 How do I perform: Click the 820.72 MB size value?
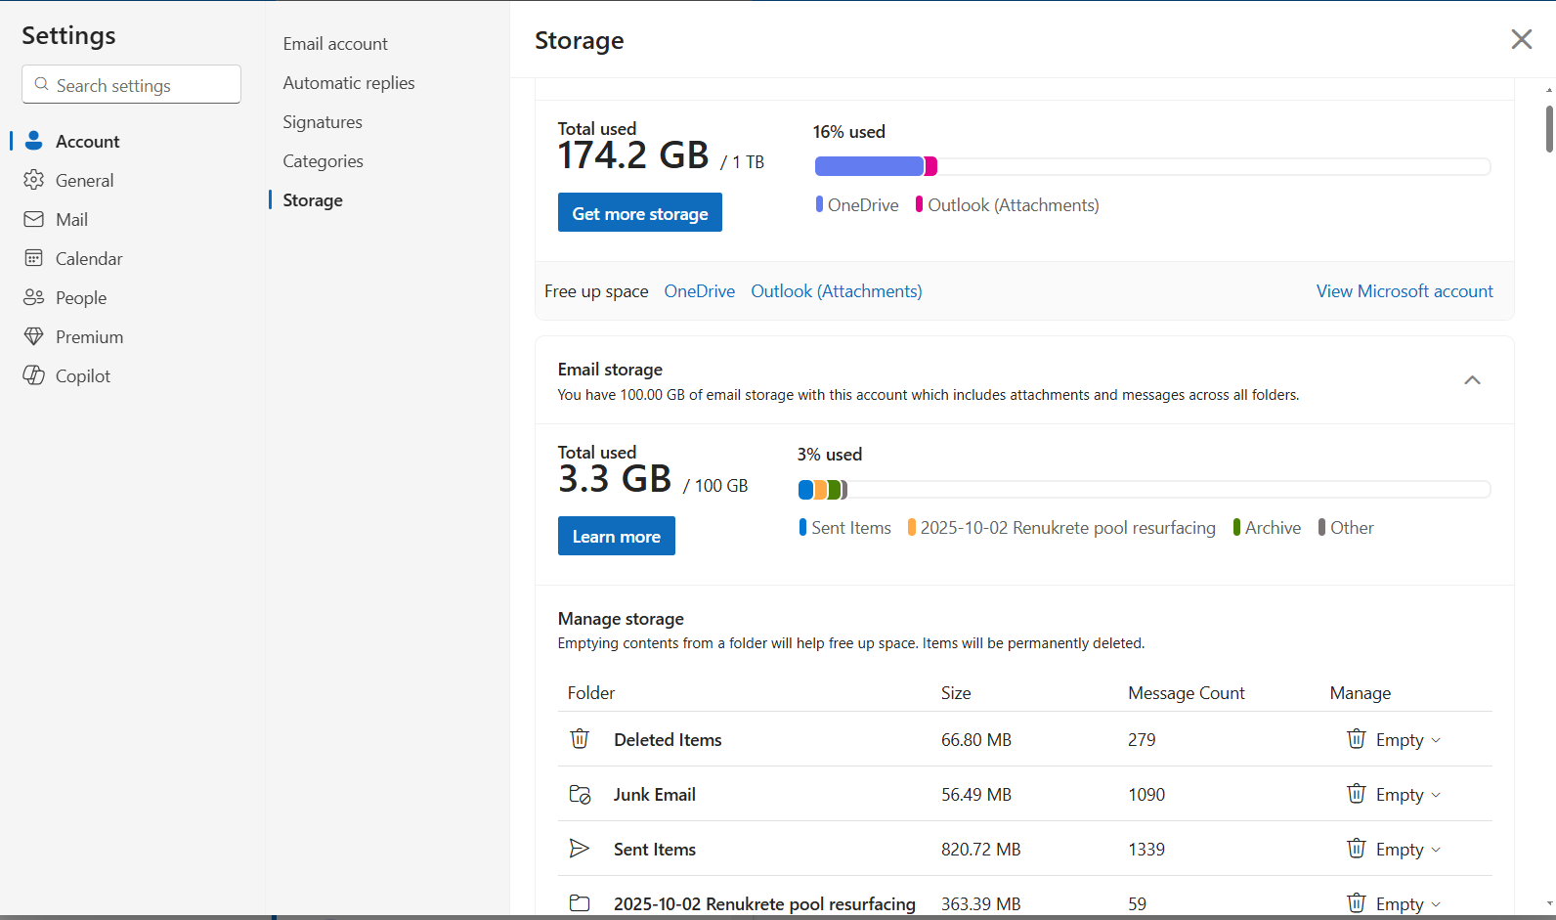coord(981,850)
